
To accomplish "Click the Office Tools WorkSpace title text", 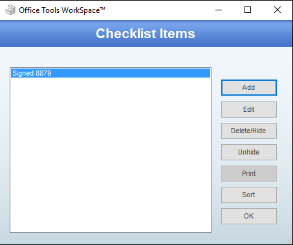I will pos(62,10).
